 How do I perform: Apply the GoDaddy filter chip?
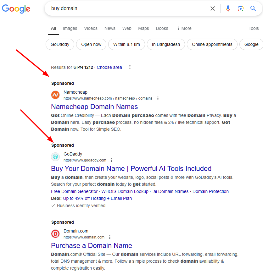60,44
